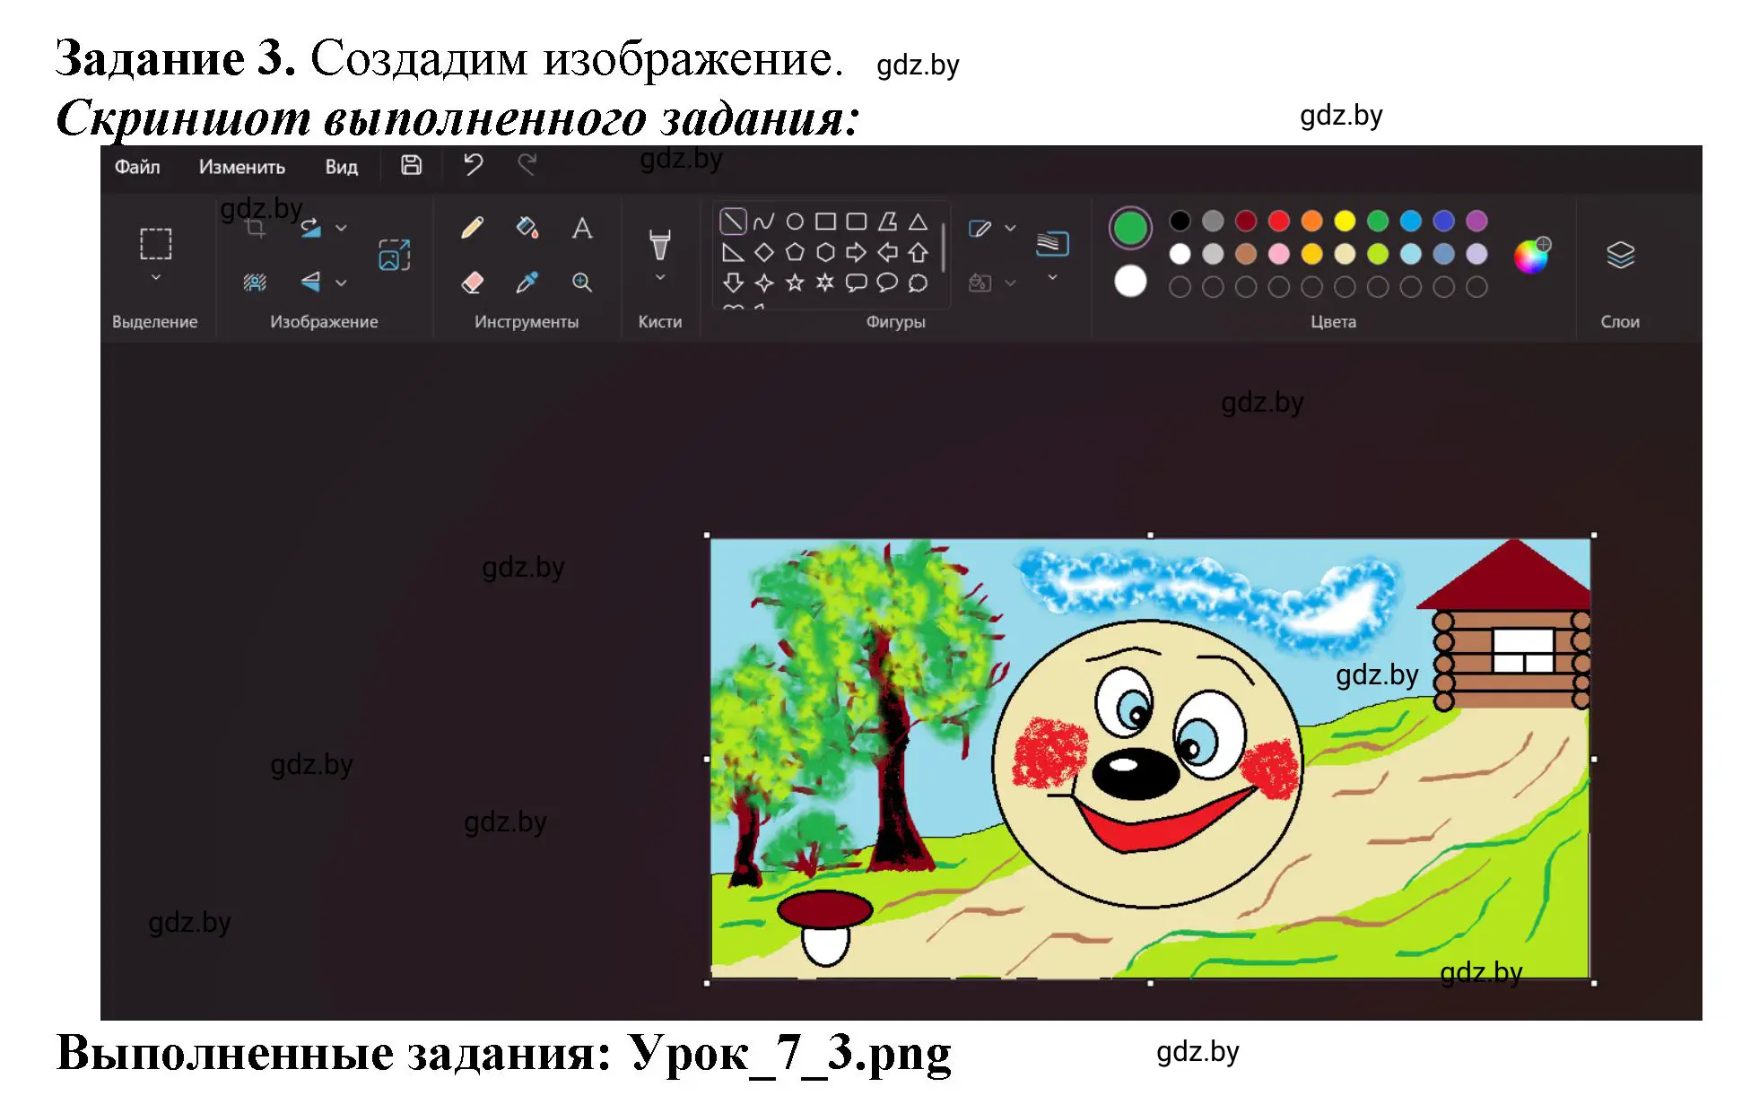
Task: Open the Изменить menu
Action: pos(241,167)
